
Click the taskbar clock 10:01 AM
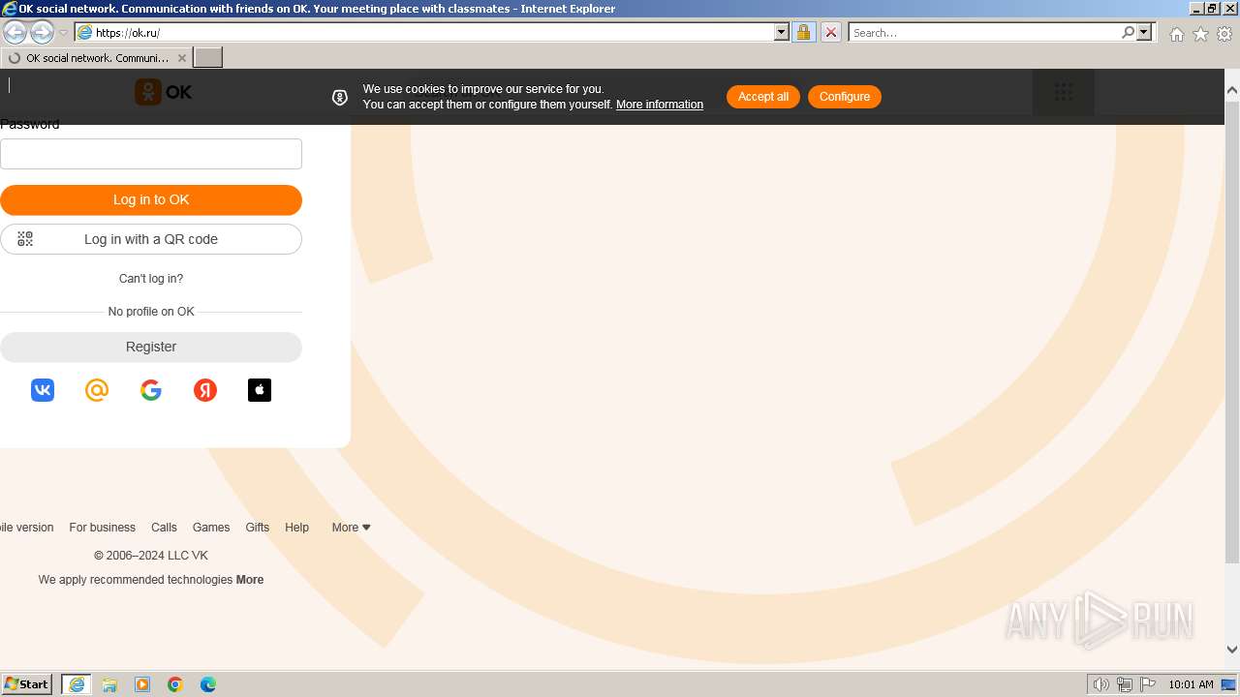1191,684
